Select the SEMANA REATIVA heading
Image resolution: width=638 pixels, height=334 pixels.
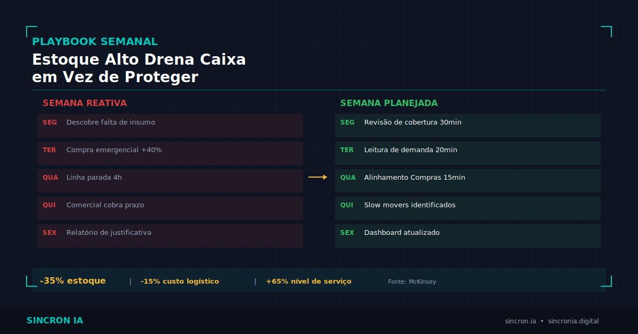coord(85,103)
